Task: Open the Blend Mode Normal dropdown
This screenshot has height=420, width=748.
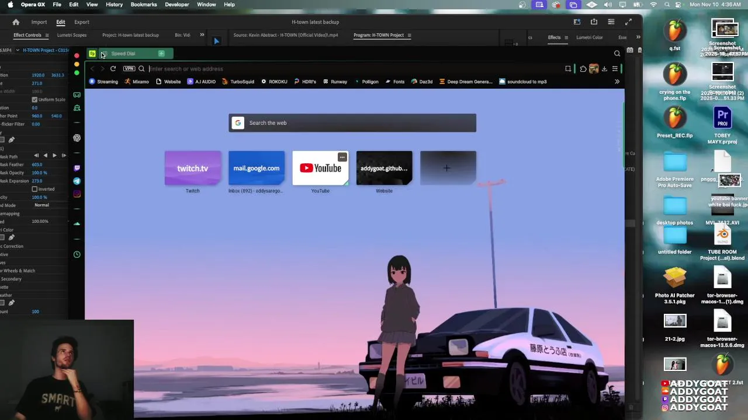Action: click(42, 205)
